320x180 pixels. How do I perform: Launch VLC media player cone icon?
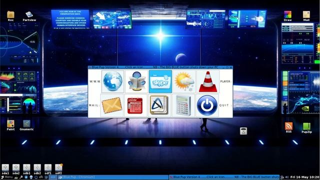click(208, 81)
